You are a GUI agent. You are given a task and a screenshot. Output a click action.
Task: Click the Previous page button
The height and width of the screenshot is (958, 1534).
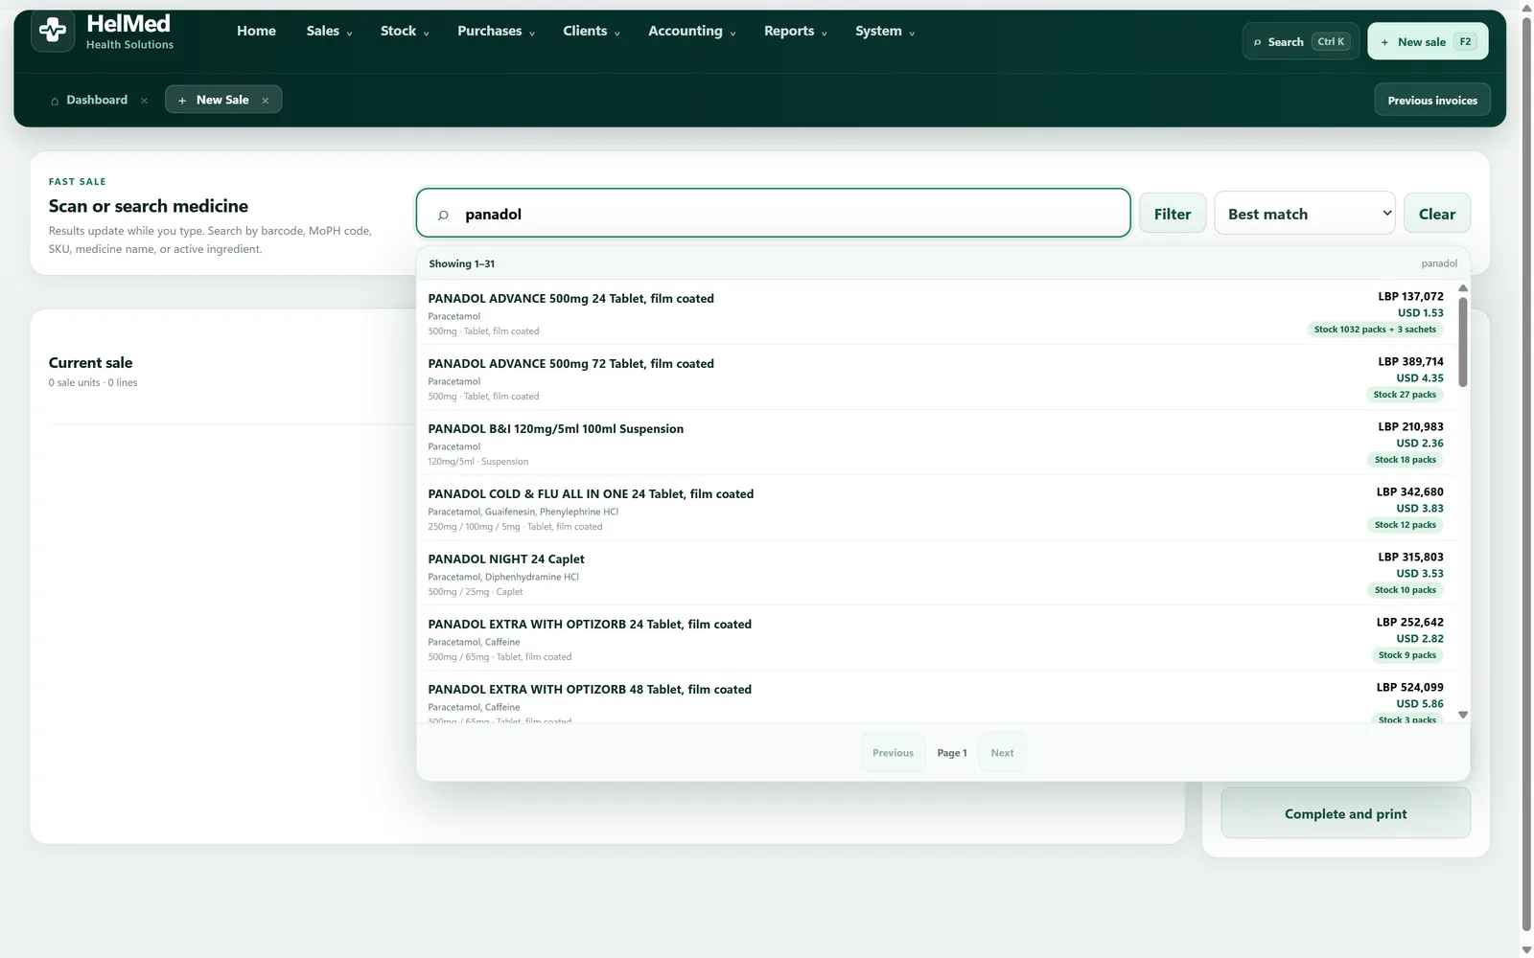893,753
